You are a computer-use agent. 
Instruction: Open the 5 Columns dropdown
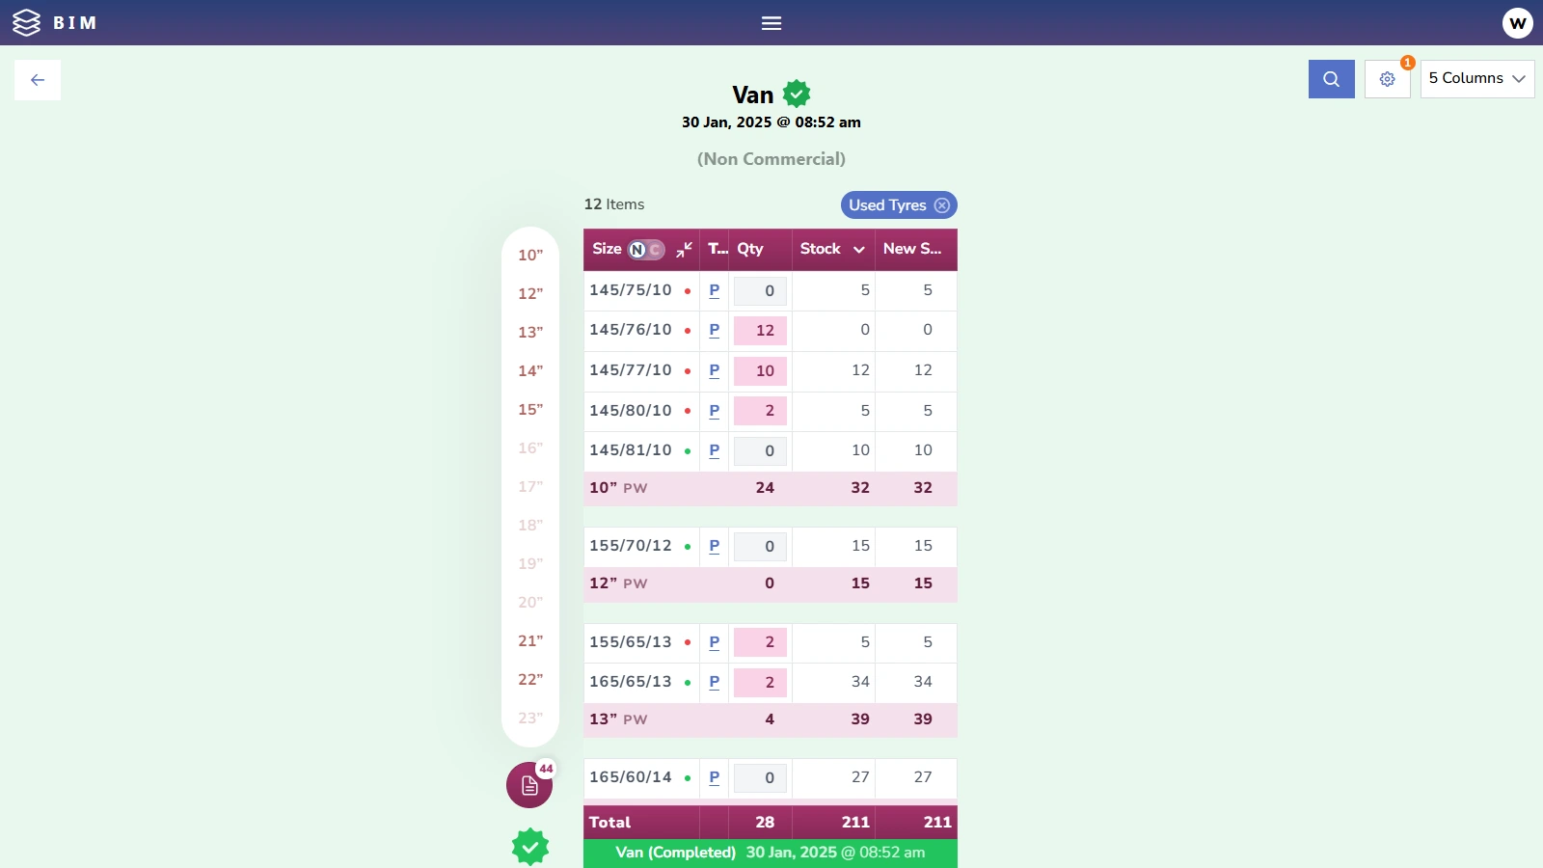click(x=1476, y=79)
